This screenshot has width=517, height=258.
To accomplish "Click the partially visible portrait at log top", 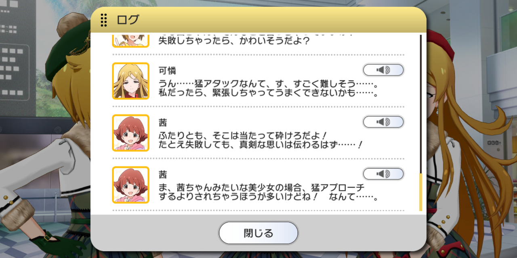I will [x=130, y=41].
